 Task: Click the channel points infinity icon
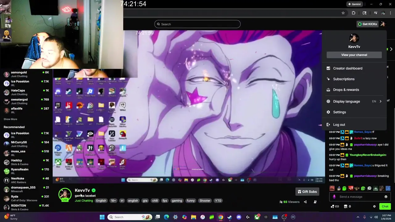coord(335,207)
